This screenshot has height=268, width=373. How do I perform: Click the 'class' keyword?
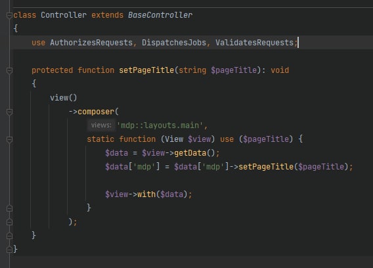[x=24, y=15]
